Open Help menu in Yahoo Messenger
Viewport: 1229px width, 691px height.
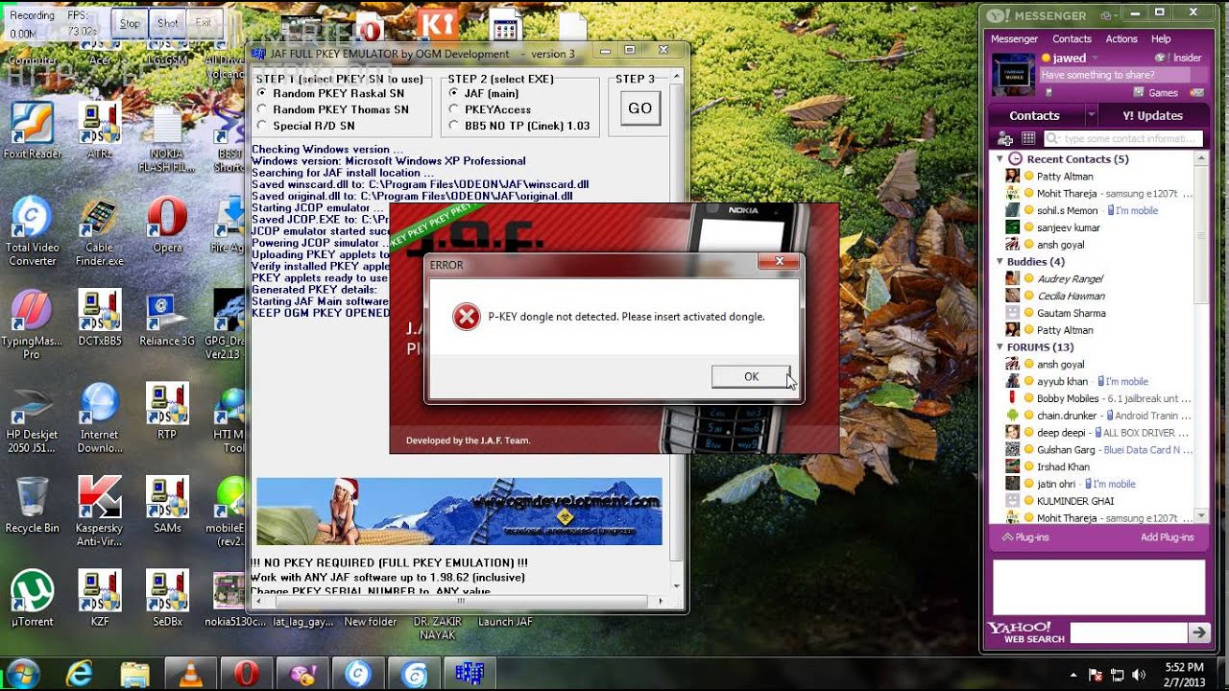pyautogui.click(x=1161, y=39)
